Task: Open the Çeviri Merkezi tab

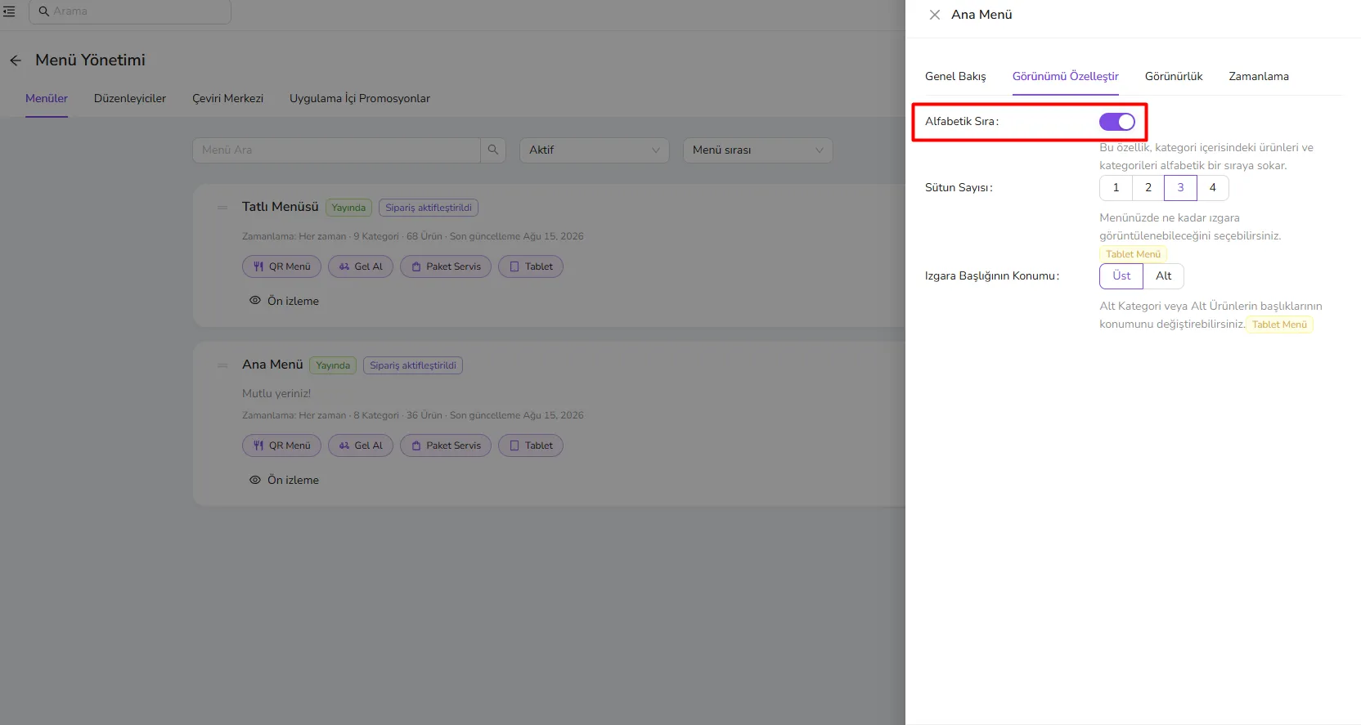Action: click(x=228, y=98)
